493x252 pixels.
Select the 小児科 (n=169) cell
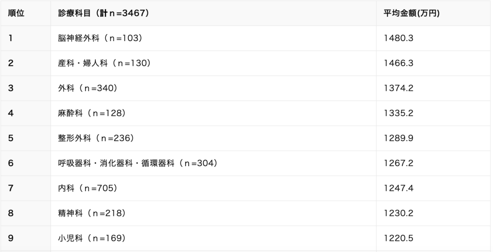[x=91, y=238]
